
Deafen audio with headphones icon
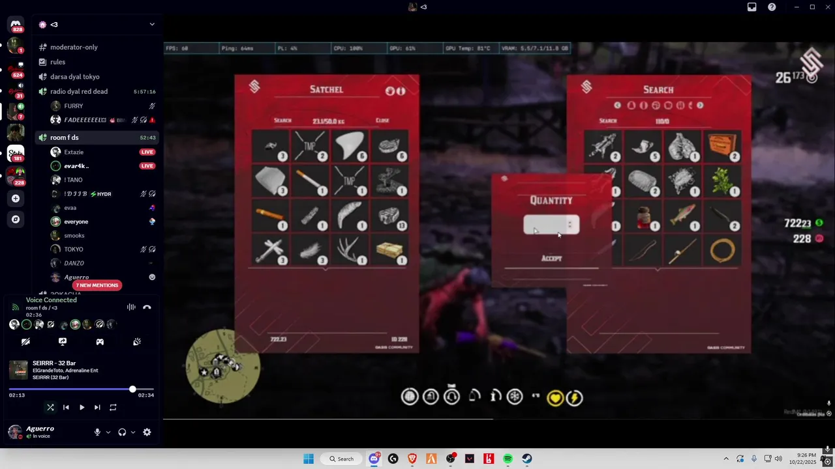[x=122, y=432]
